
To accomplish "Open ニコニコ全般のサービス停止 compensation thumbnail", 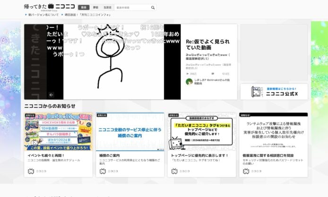I will [x=130, y=131].
